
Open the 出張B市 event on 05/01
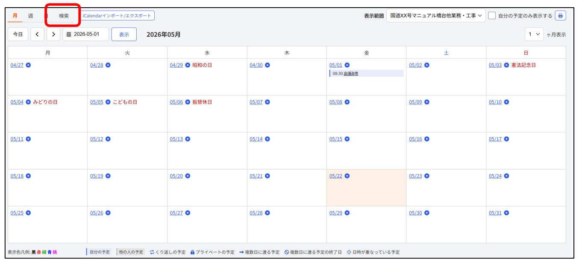tap(351, 74)
